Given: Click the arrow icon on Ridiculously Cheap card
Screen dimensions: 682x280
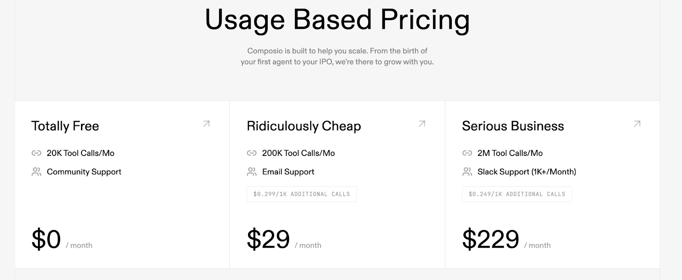Looking at the screenshot, I should tap(422, 124).
